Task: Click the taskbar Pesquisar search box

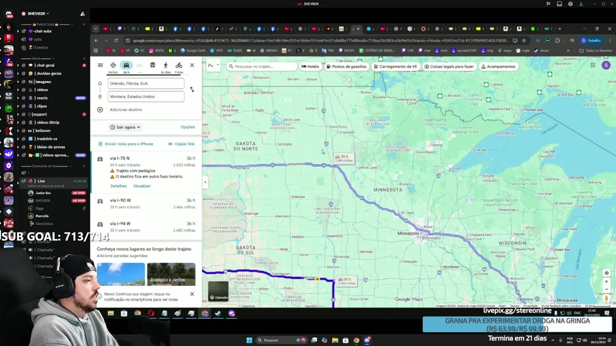Action: [282, 340]
